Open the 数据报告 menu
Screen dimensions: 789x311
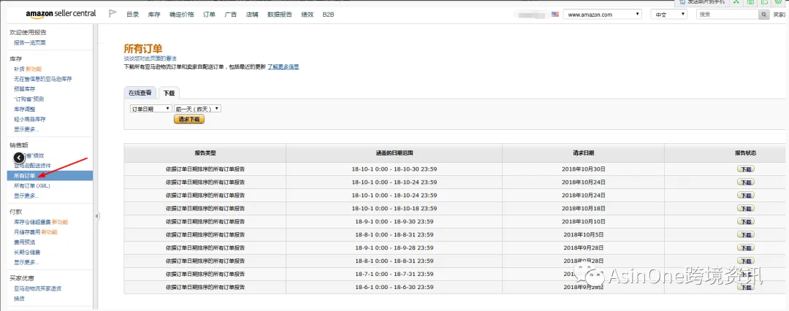[280, 15]
